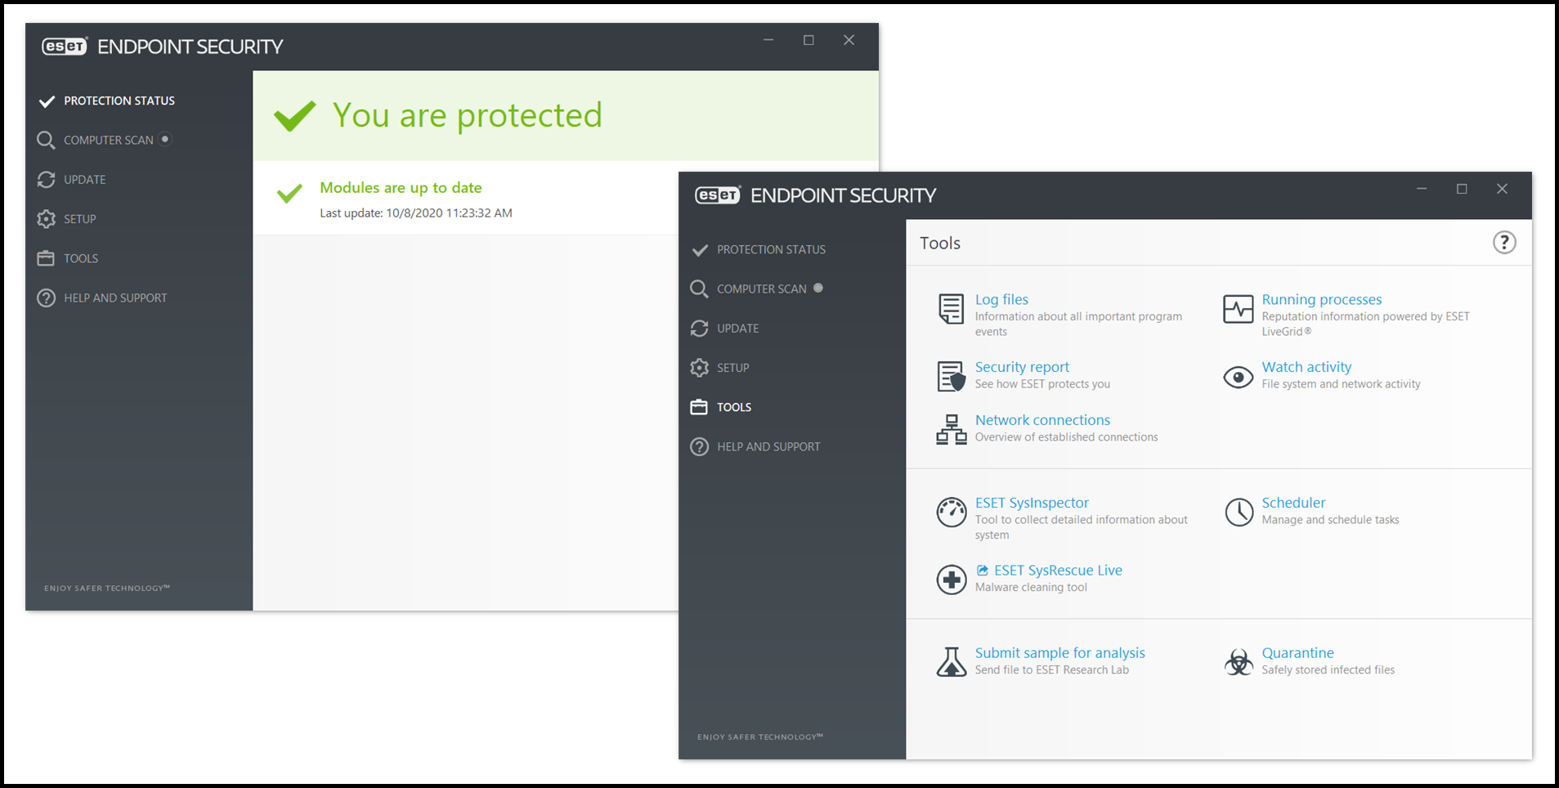Open the ESET SysRescue Live link

(x=1058, y=571)
